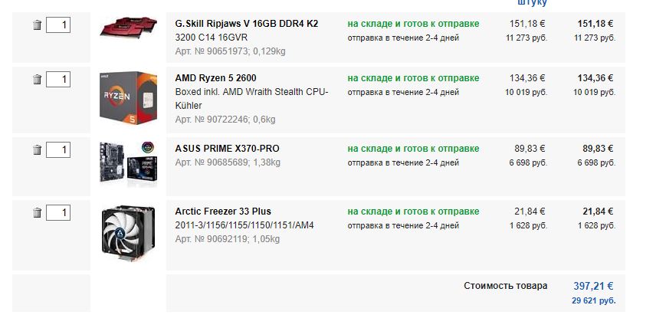
Task: Open ASUS motherboard product picture
Action: (128, 162)
